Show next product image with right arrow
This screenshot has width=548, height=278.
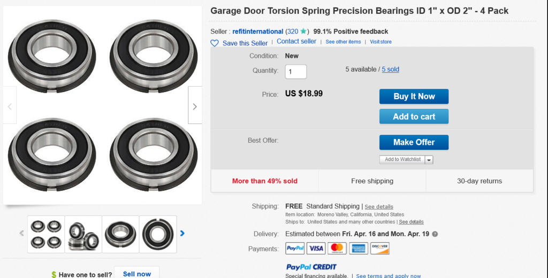(195, 106)
